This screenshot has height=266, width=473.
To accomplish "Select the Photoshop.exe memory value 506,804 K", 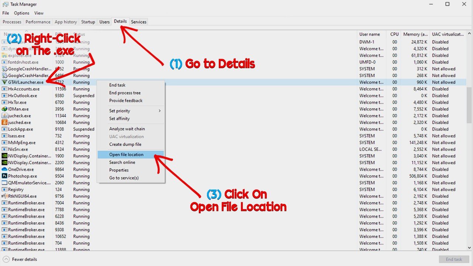I will 418,176.
